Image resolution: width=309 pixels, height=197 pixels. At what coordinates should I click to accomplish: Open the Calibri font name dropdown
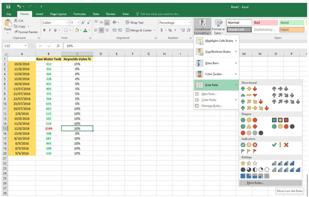tap(68, 23)
